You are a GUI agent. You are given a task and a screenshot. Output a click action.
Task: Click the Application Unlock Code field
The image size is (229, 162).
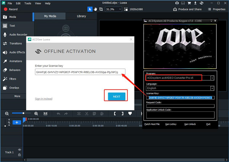tap(180, 115)
